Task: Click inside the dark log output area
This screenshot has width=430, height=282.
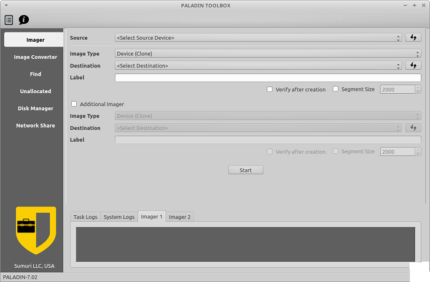Action: click(x=246, y=244)
